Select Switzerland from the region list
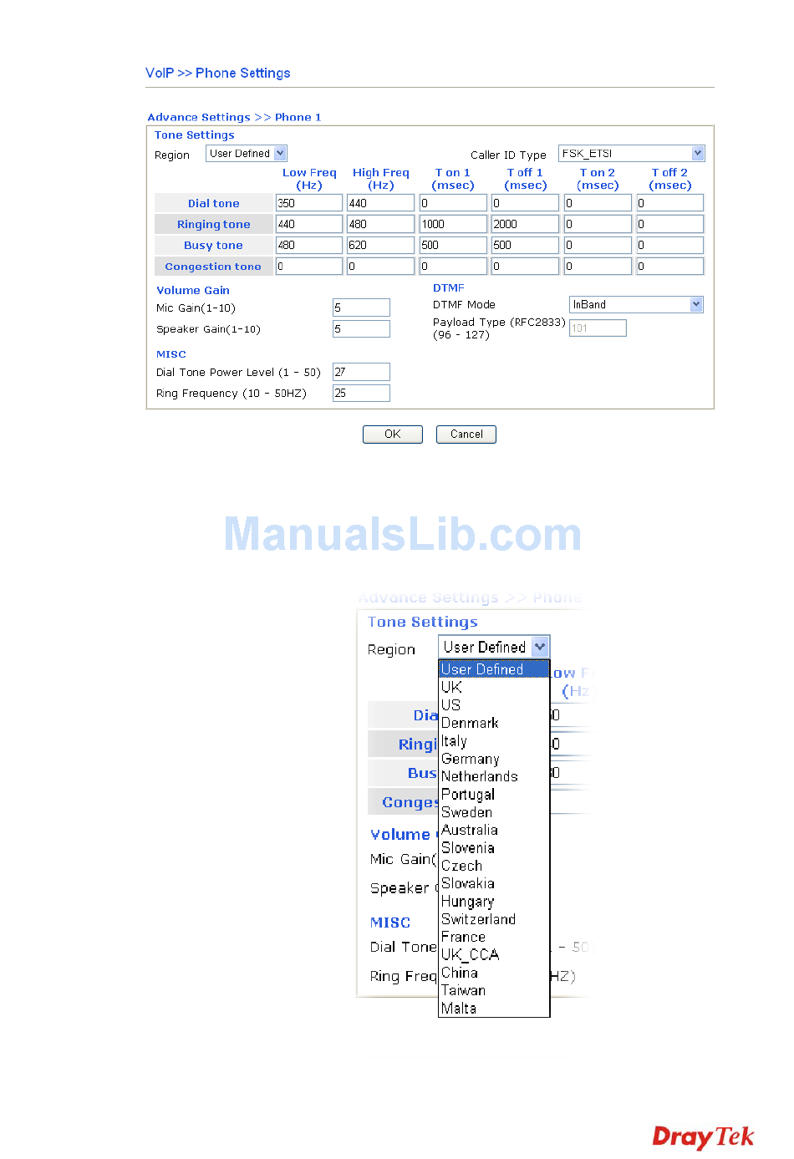794x1159 pixels. coord(494,919)
